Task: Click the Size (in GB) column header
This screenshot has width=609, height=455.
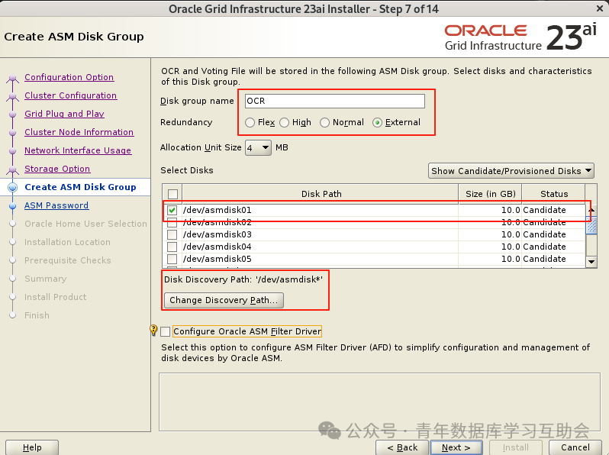Action: [490, 194]
